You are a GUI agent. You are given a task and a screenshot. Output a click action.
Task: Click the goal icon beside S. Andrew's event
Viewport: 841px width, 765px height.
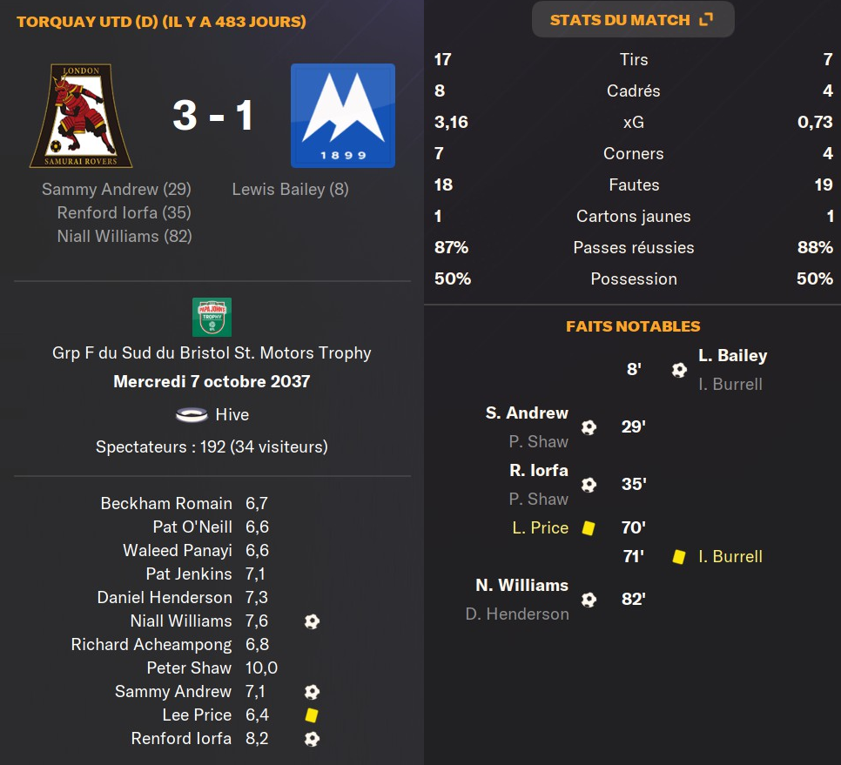click(589, 427)
